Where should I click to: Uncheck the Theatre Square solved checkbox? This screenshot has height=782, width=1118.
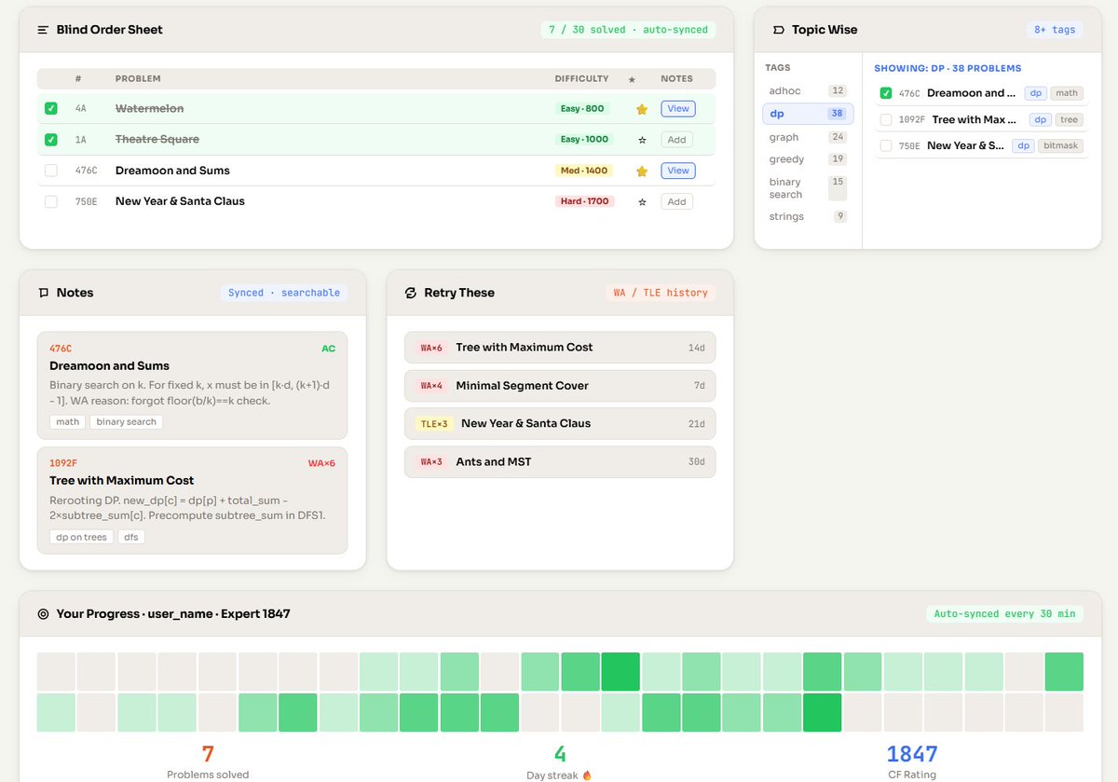51,140
